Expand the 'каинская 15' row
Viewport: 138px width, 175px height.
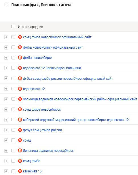6,171
